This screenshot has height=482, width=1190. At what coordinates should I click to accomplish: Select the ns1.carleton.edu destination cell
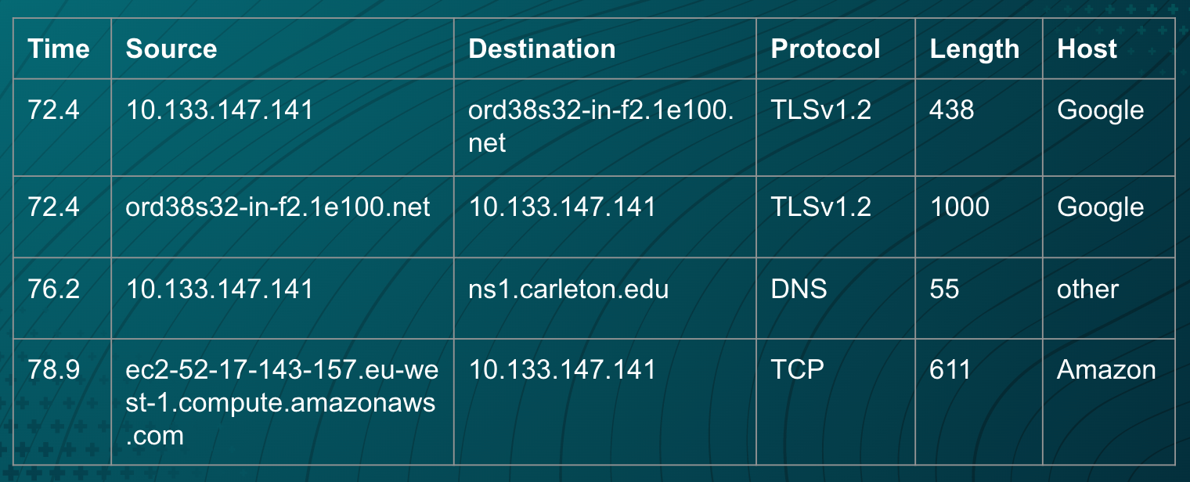click(568, 290)
